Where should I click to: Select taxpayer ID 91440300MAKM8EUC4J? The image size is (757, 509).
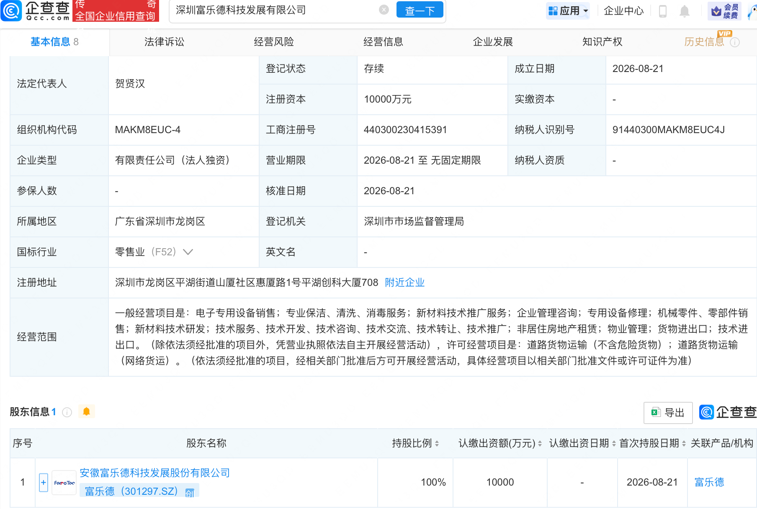click(x=668, y=130)
